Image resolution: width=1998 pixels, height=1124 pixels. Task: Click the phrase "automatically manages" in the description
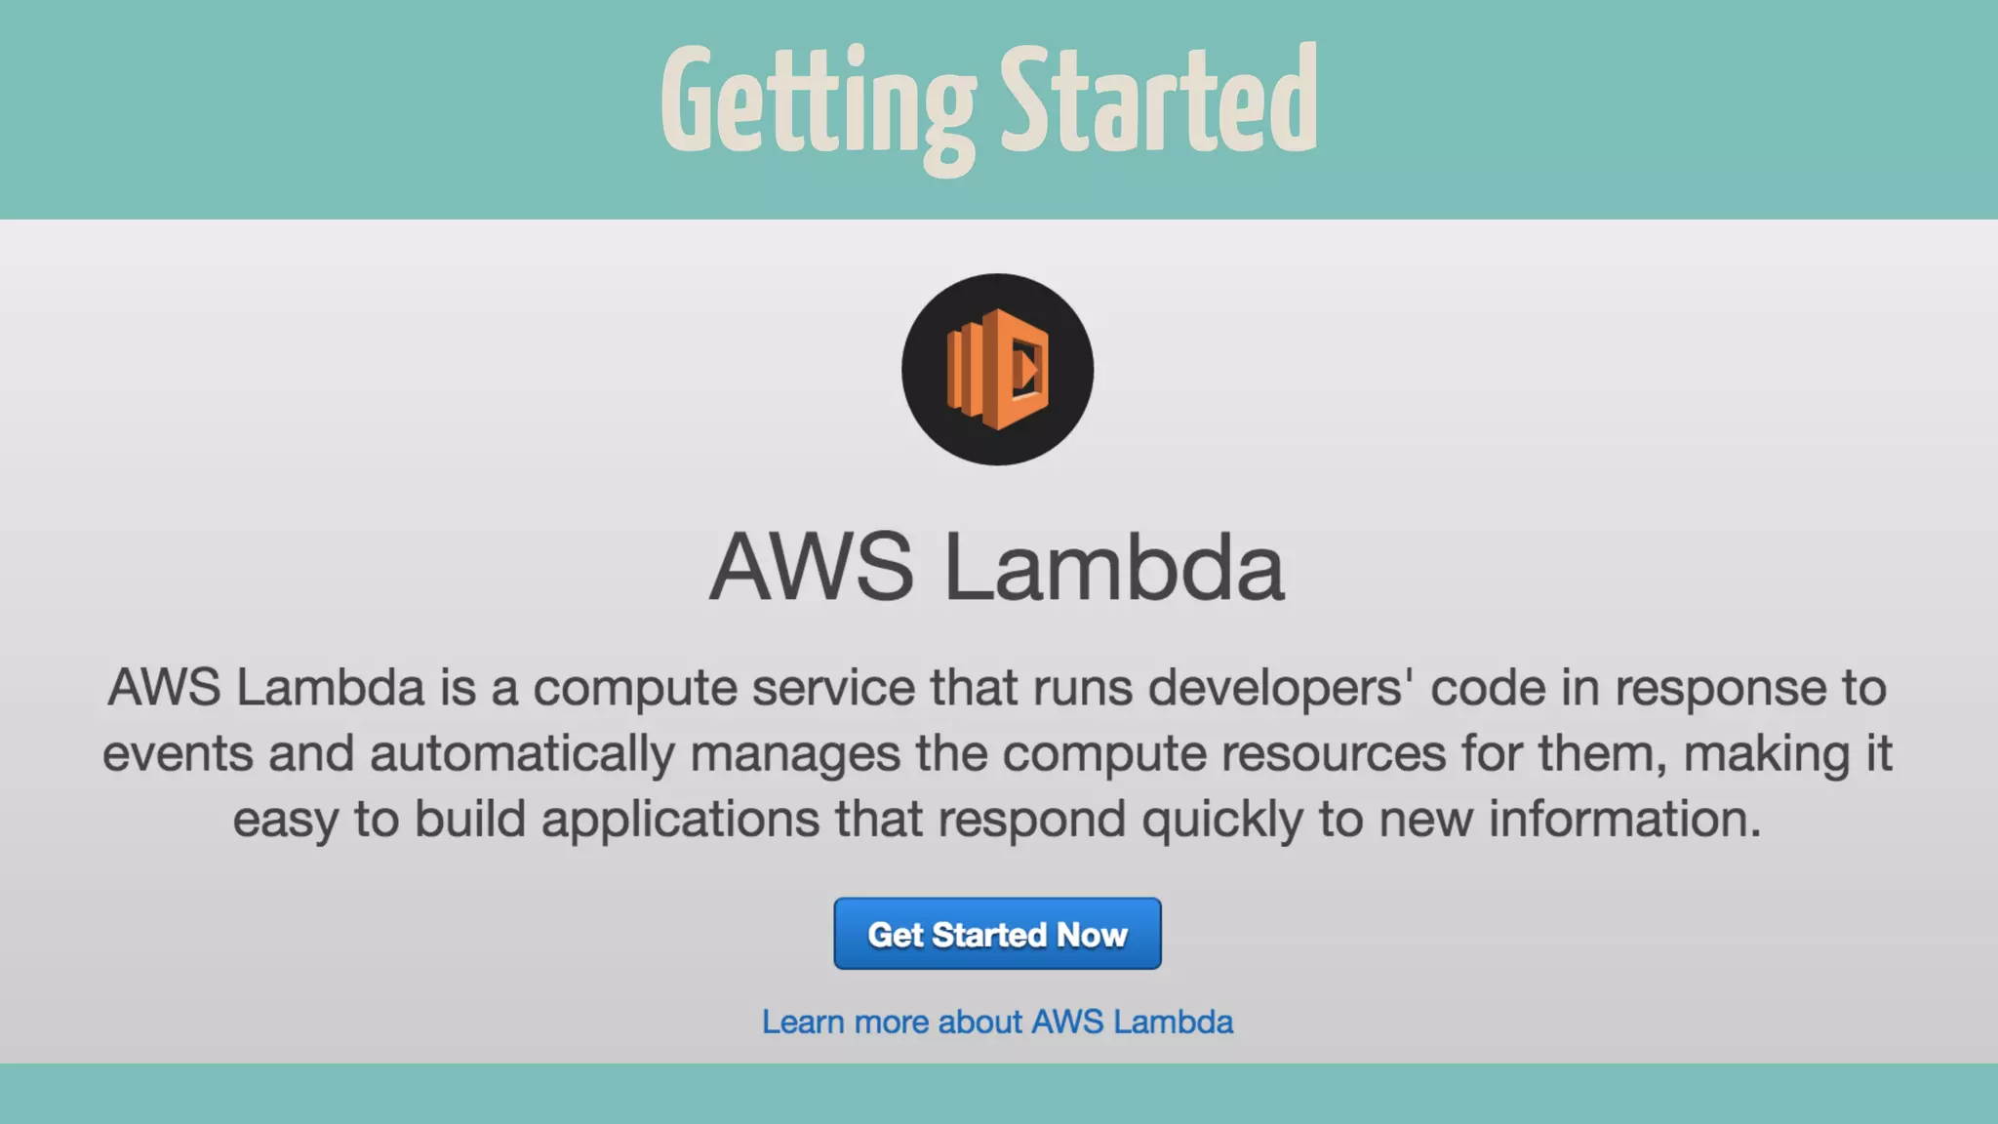coord(634,753)
